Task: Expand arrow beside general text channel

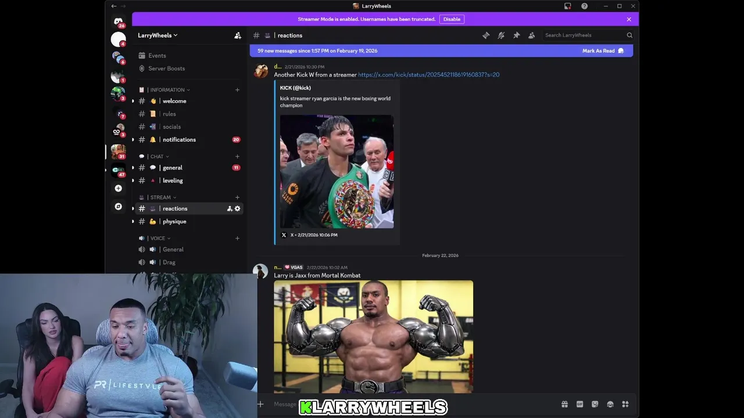Action: tap(133, 168)
